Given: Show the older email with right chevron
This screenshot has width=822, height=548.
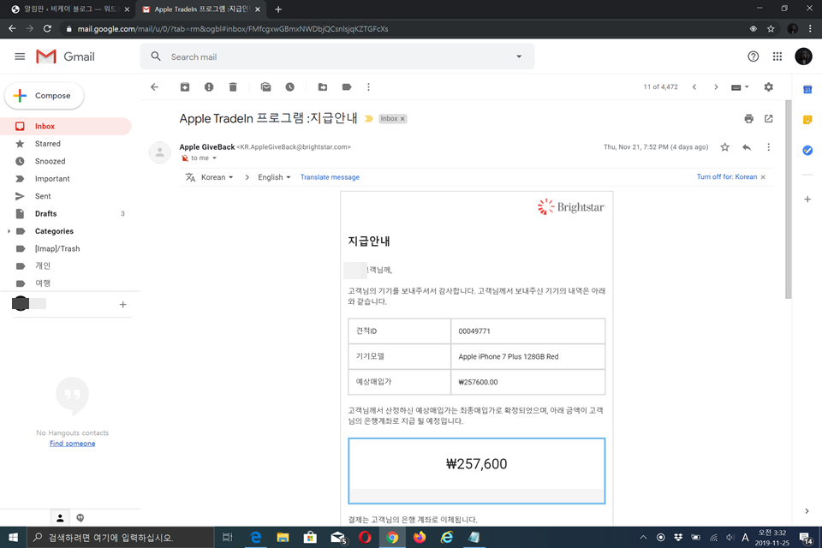Looking at the screenshot, I should pyautogui.click(x=716, y=87).
